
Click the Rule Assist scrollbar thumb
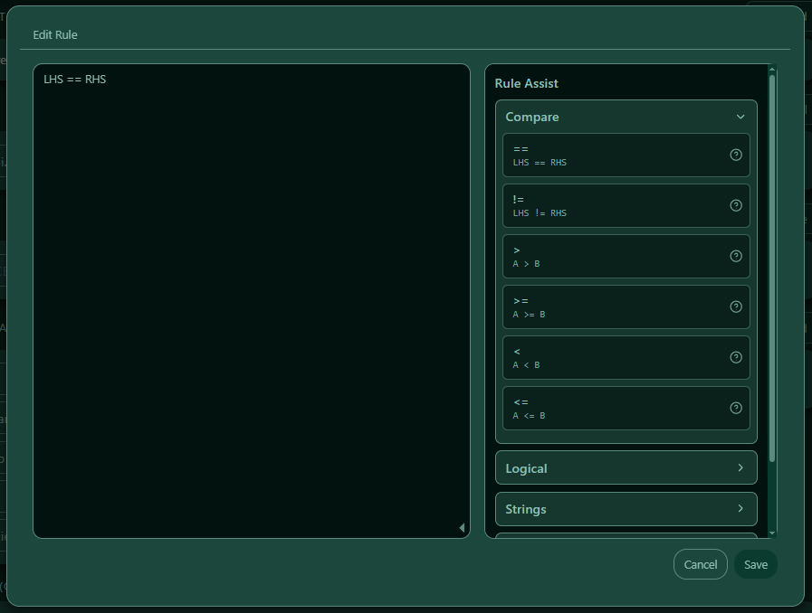pos(772,269)
